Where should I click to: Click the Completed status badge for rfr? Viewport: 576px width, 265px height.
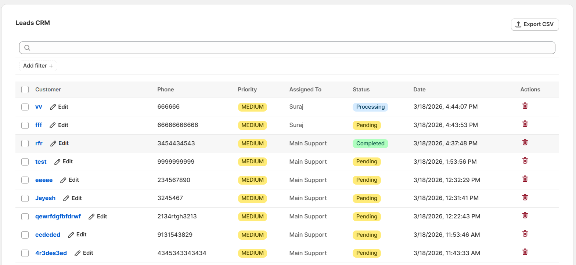tap(370, 144)
